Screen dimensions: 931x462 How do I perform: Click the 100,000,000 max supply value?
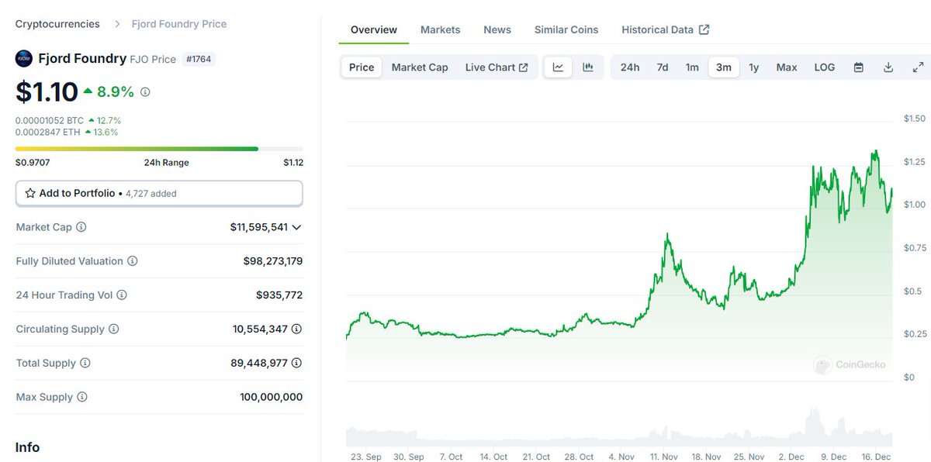[272, 397]
